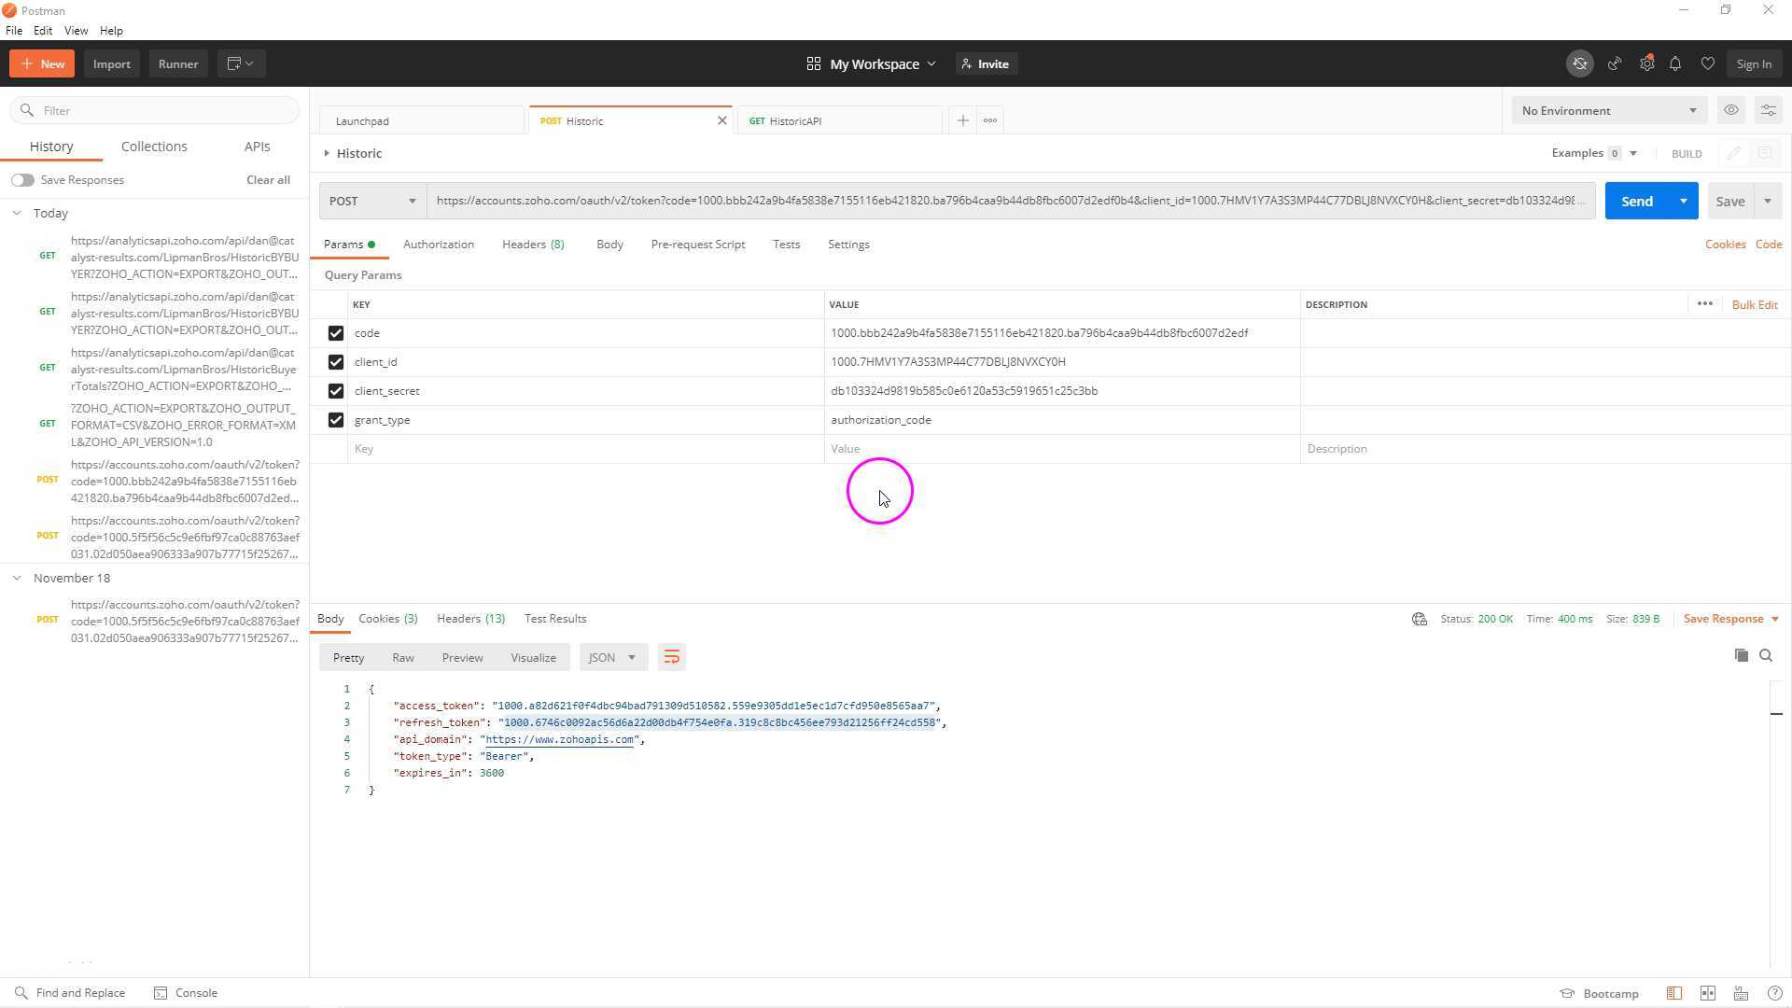This screenshot has height=1008, width=1792.
Task: Open the Send button dropdown arrow
Action: [x=1683, y=201]
